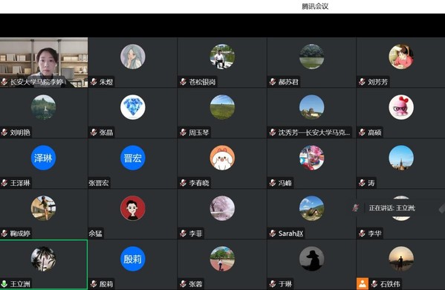Click the muted mic icon next to Sarah赵
445x290 pixels.
tap(273, 233)
